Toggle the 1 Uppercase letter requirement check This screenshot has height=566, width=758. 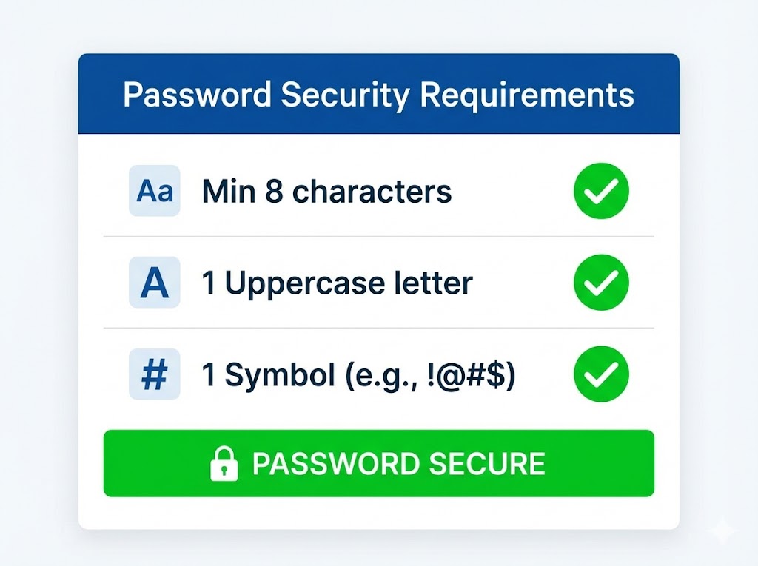pos(601,282)
